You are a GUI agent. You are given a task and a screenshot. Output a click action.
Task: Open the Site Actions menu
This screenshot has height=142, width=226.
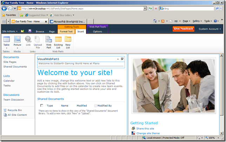click(x=10, y=31)
